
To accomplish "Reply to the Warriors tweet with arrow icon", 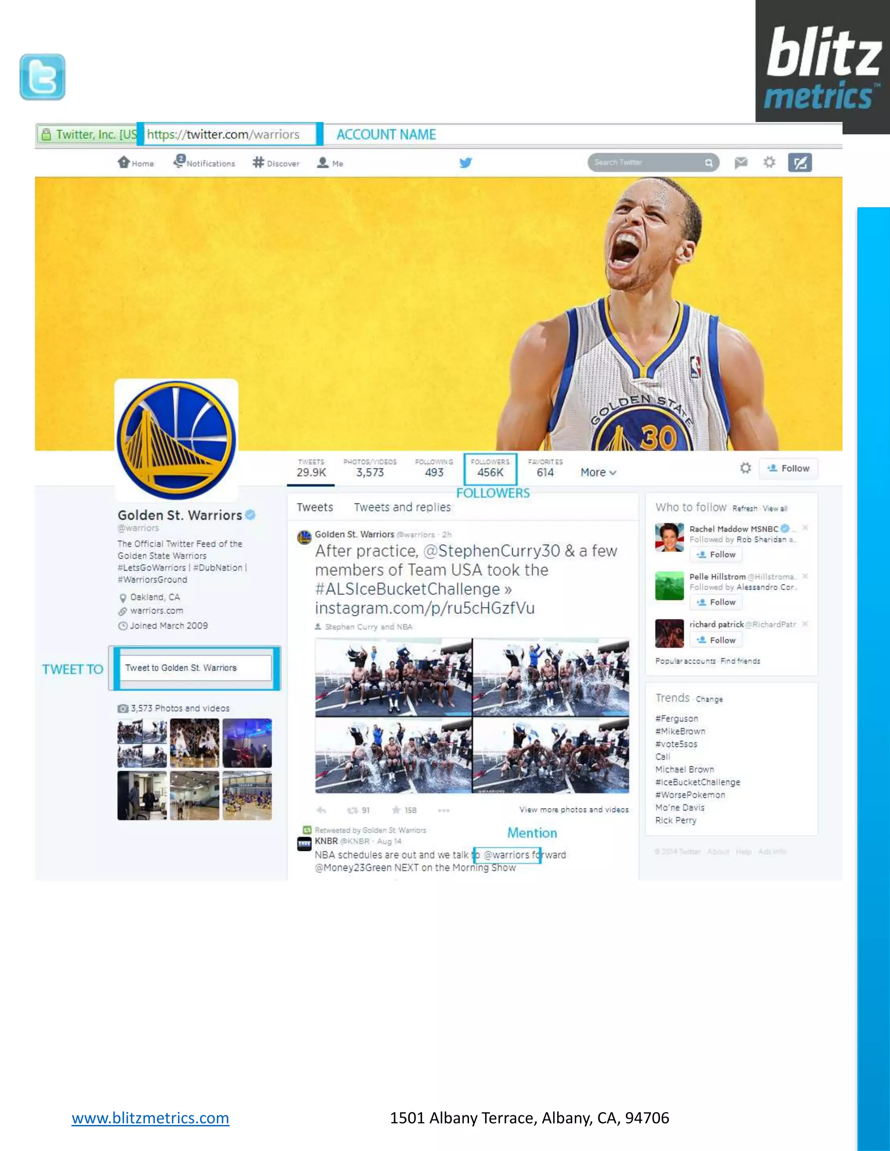I will (x=321, y=810).
